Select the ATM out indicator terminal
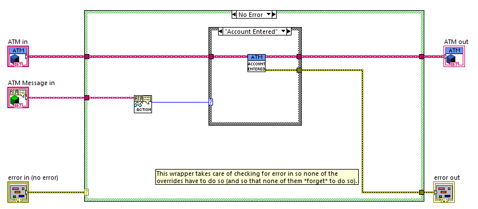Screen dimensions: 478x209 click(454, 56)
